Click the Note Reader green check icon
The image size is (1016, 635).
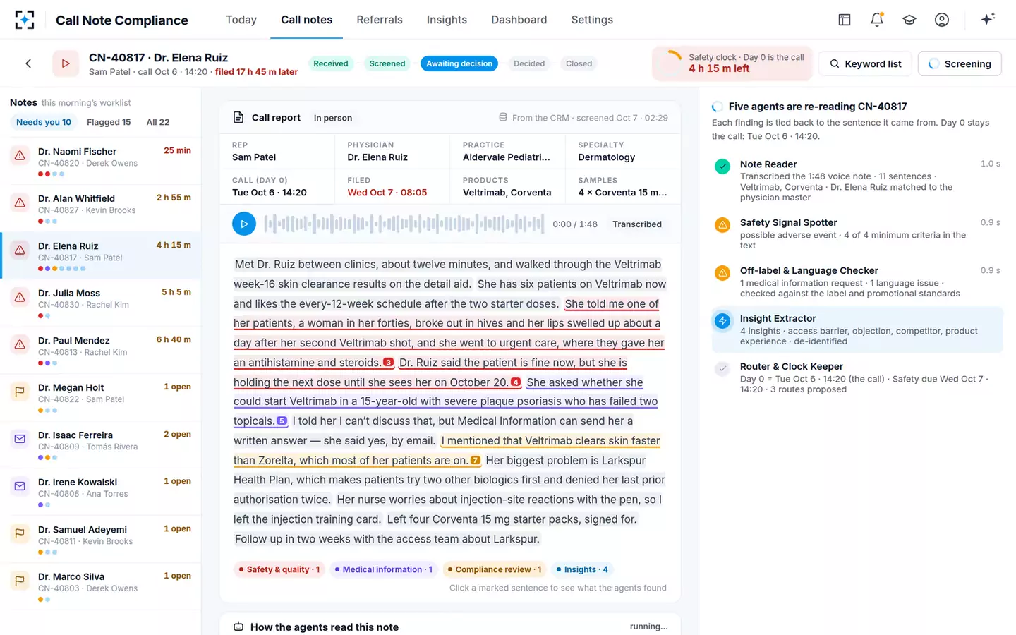pos(722,167)
